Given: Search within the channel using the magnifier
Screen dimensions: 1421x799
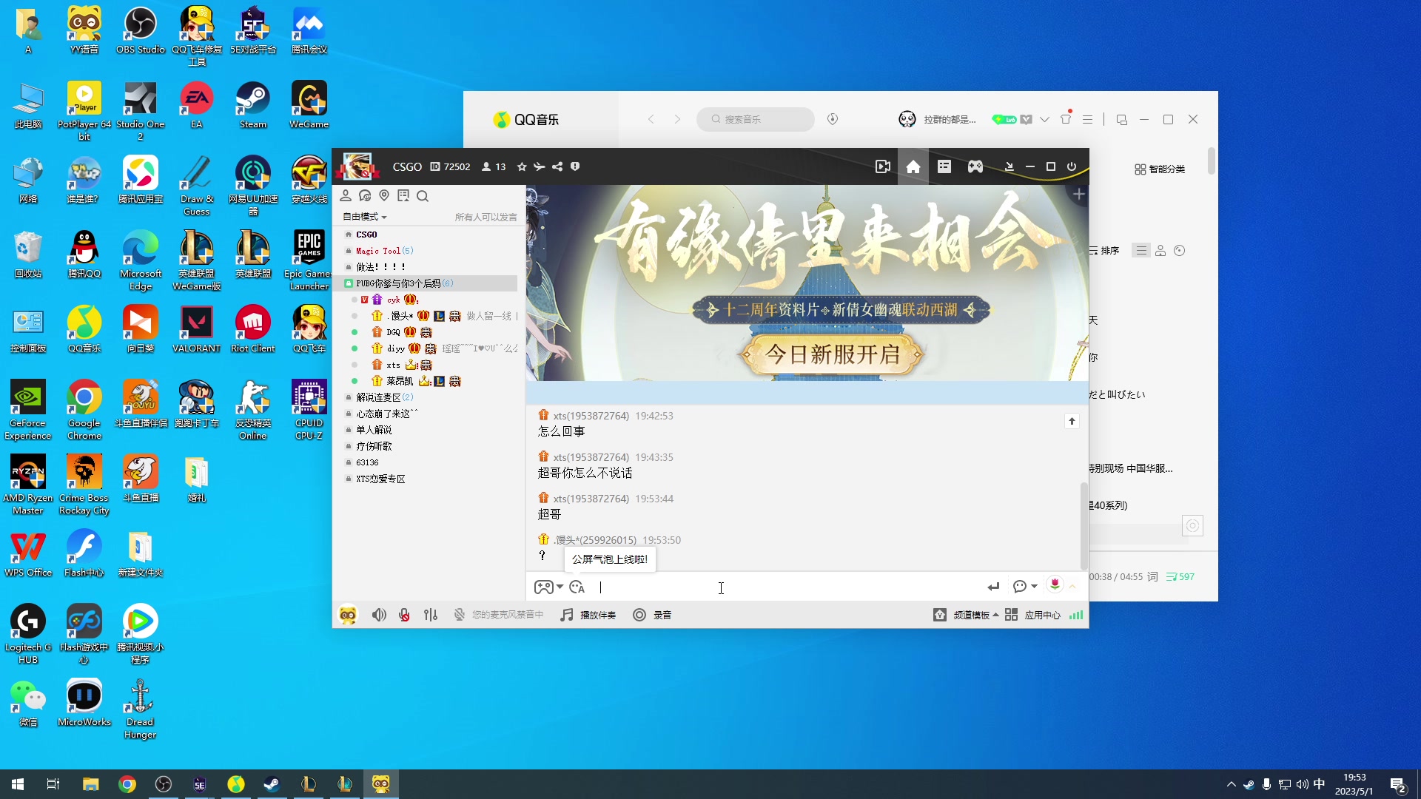Looking at the screenshot, I should coord(423,195).
